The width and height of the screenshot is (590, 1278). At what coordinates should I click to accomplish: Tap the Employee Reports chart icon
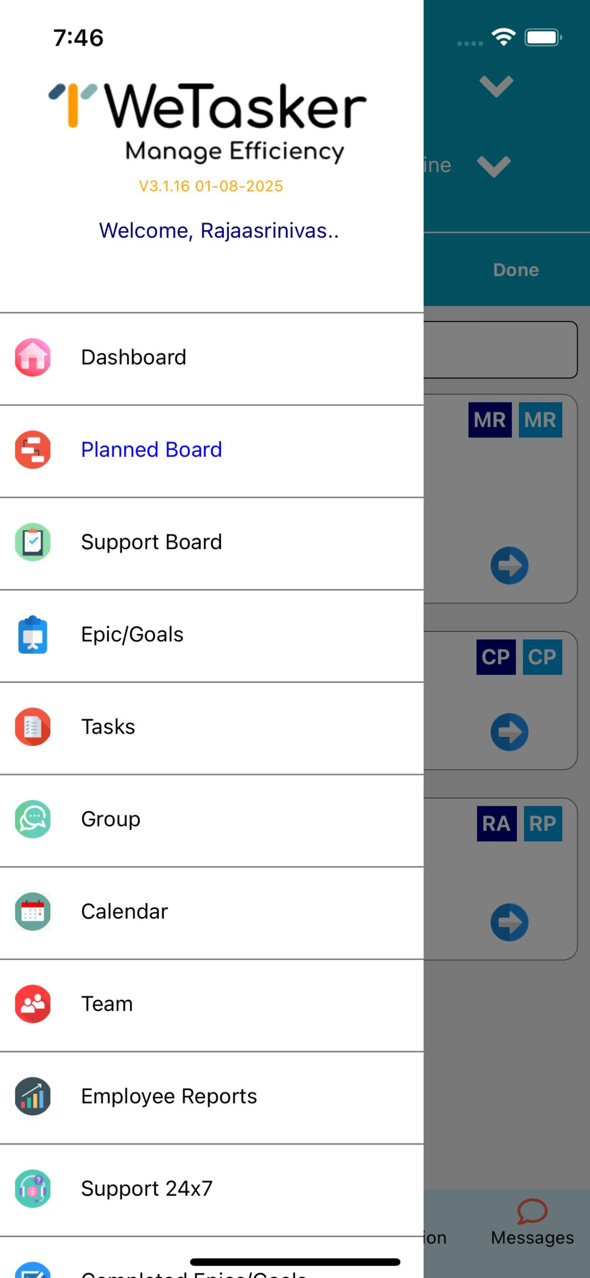(33, 1096)
